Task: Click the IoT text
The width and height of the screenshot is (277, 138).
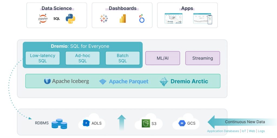Action: (x=244, y=131)
